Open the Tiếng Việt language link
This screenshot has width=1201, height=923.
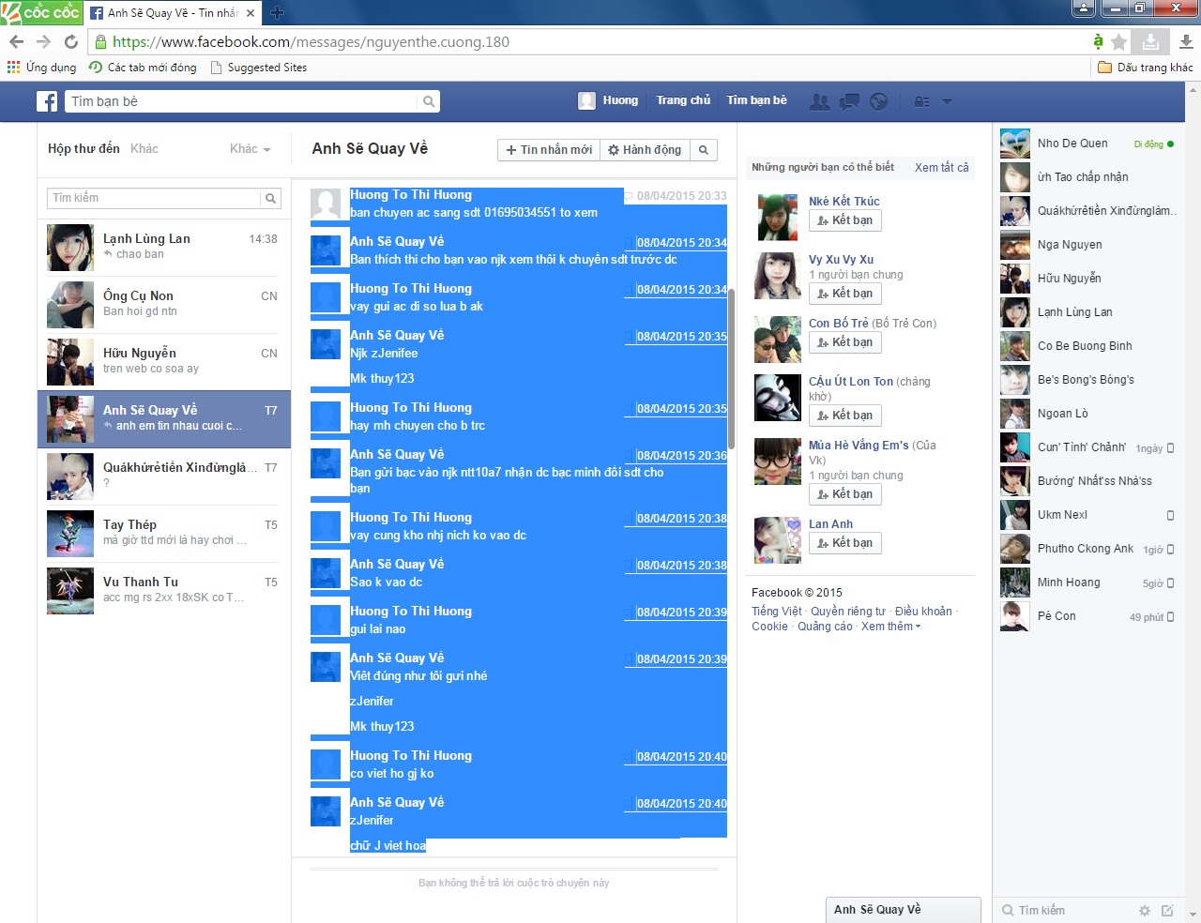click(776, 612)
